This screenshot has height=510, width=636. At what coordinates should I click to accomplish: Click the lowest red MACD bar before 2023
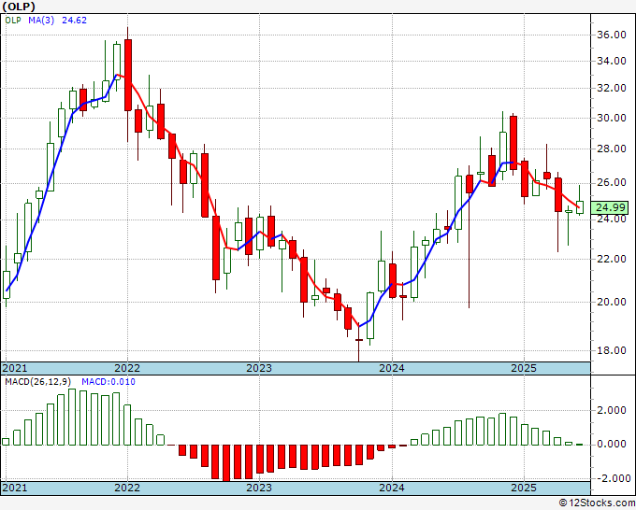click(226, 463)
